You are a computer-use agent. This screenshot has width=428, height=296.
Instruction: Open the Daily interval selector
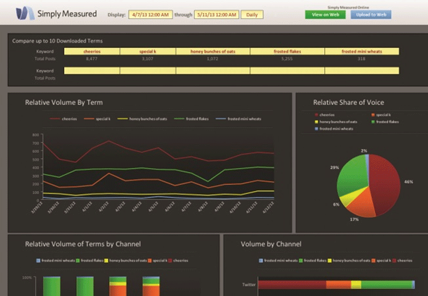(252, 15)
